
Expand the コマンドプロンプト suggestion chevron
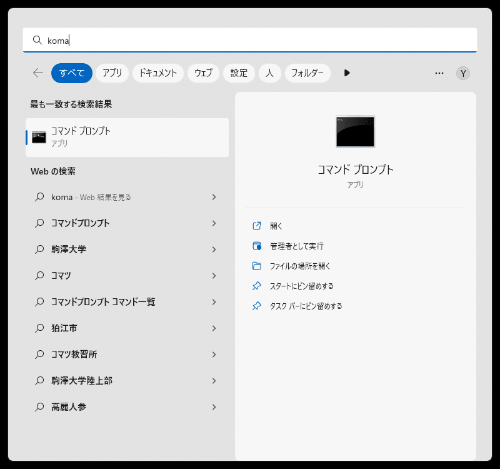(x=214, y=223)
